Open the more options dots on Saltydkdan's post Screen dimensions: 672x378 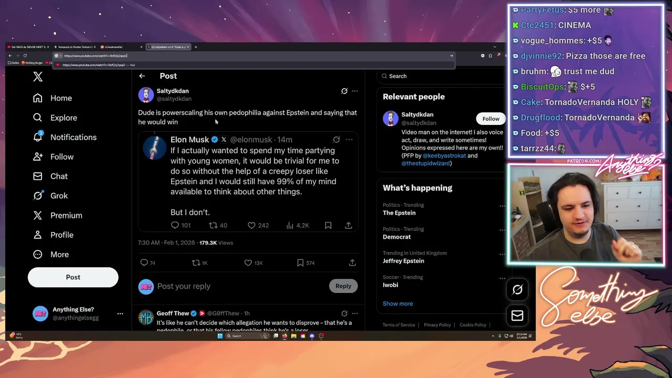point(354,91)
